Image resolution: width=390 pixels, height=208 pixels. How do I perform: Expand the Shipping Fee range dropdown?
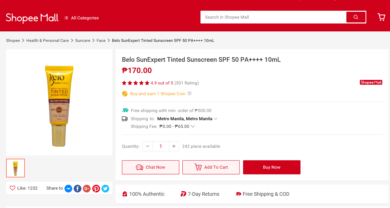(x=193, y=126)
